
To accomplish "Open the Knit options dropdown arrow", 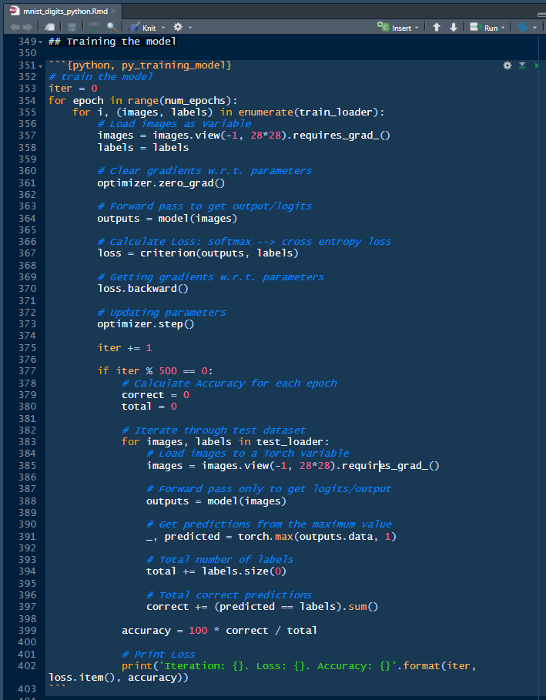I will click(x=162, y=28).
